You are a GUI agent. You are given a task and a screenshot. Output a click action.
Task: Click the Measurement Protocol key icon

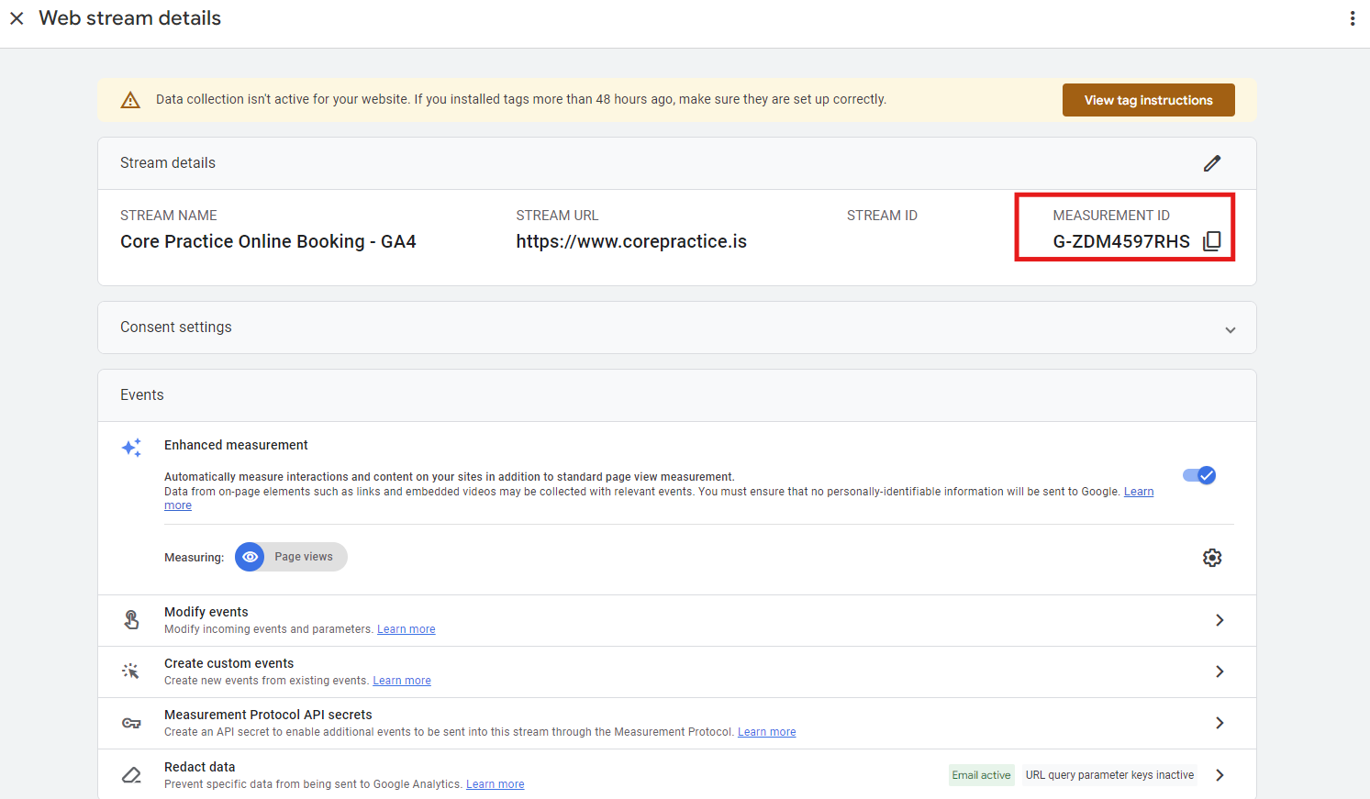[x=131, y=723]
